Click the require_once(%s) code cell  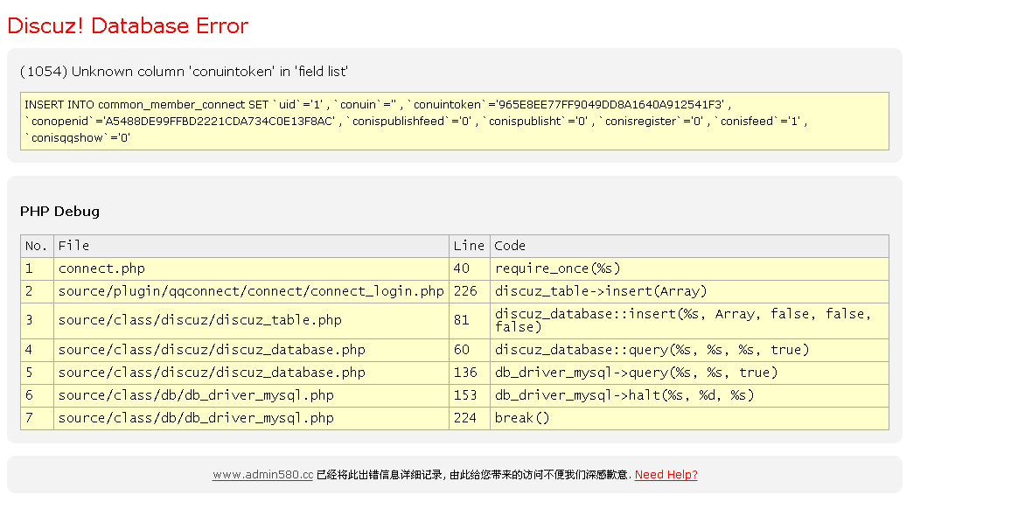click(557, 268)
